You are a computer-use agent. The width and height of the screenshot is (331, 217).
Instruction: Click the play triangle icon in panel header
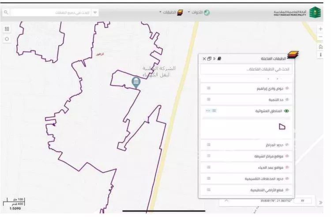pos(214,59)
